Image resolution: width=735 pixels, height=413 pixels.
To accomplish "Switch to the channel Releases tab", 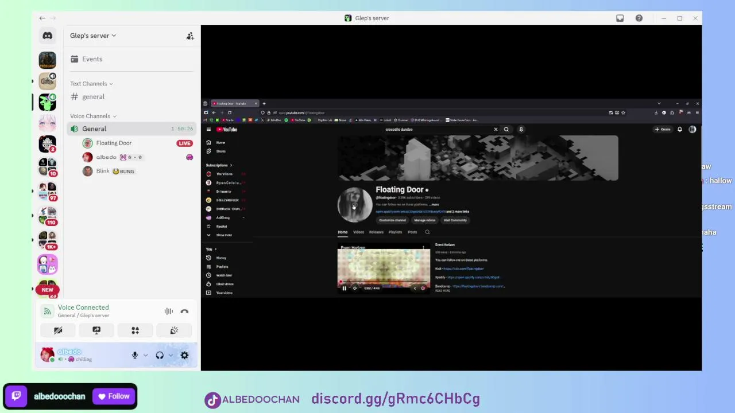I will (x=376, y=232).
